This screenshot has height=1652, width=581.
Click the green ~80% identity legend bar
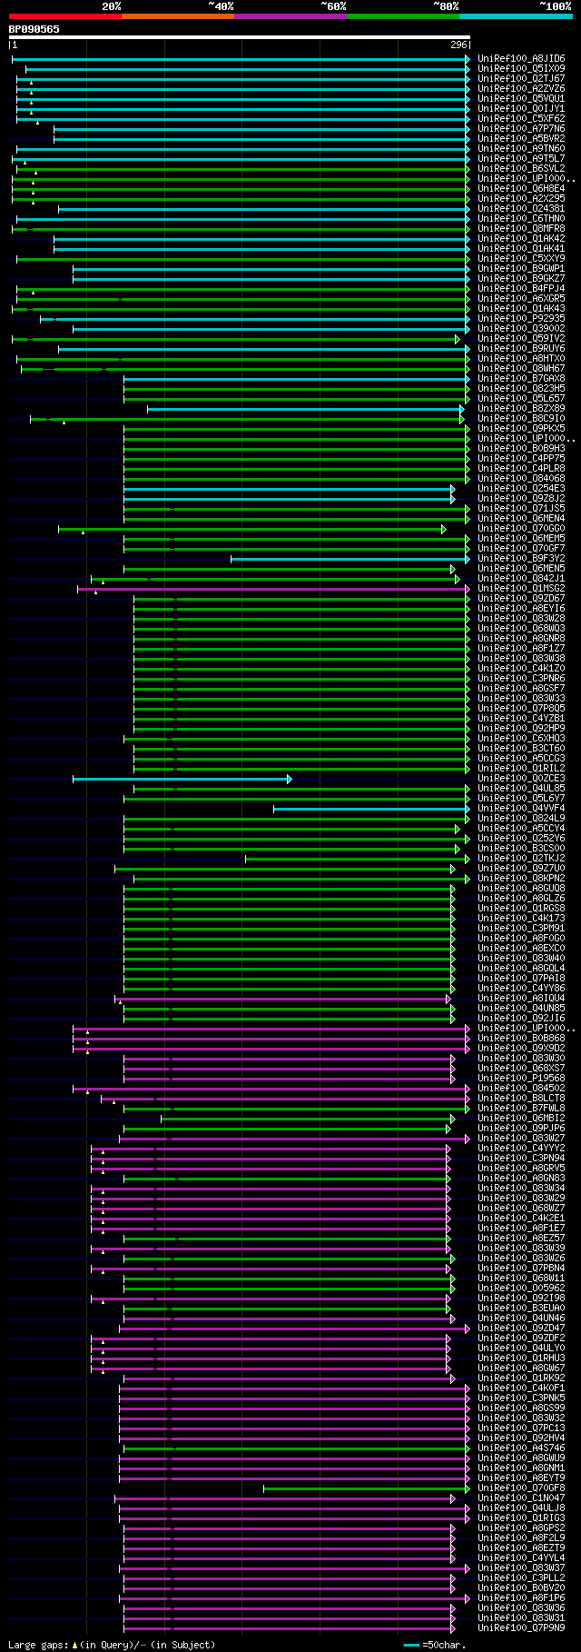click(x=402, y=15)
